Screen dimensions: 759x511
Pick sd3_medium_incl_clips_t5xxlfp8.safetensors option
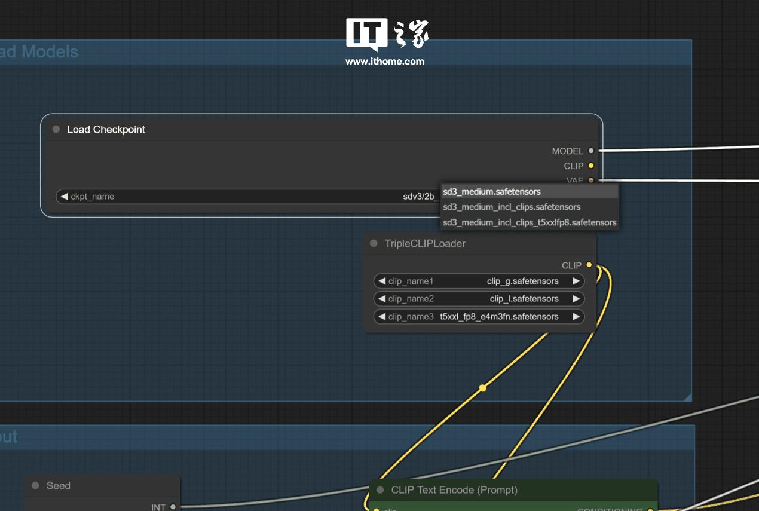pyautogui.click(x=529, y=222)
